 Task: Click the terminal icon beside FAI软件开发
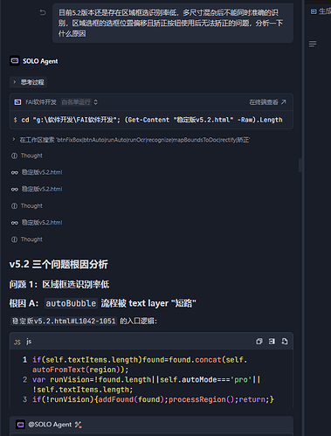click(x=17, y=102)
